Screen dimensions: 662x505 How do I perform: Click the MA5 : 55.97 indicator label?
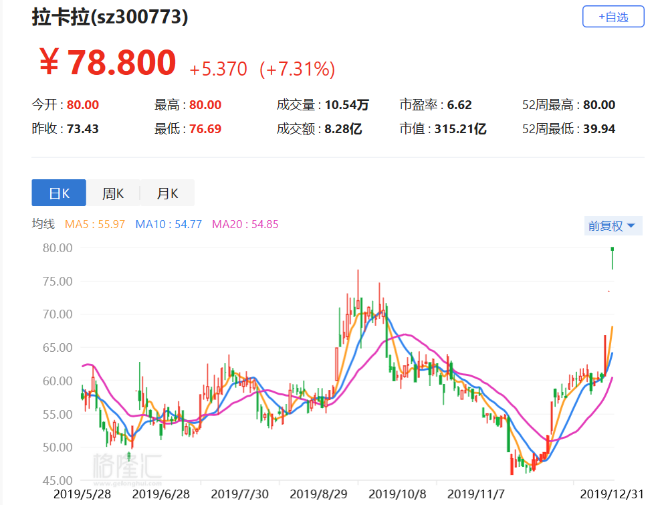(95, 224)
